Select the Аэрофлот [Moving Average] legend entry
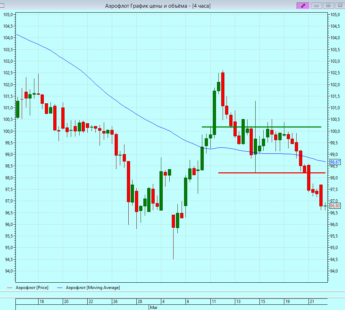 coord(88,288)
